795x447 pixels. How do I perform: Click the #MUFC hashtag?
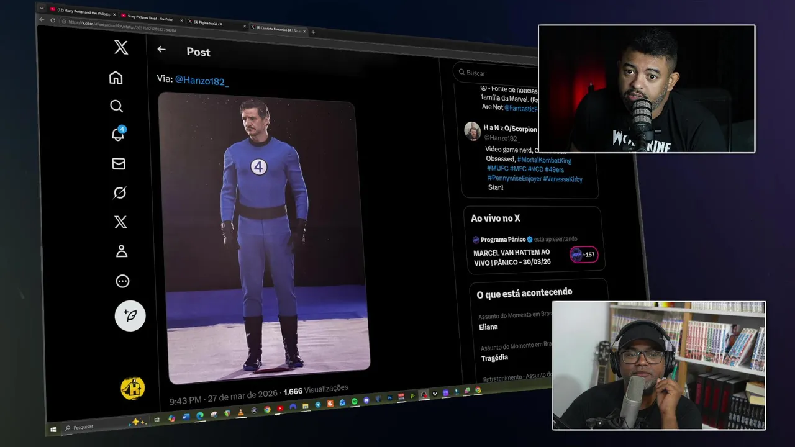[x=497, y=168]
